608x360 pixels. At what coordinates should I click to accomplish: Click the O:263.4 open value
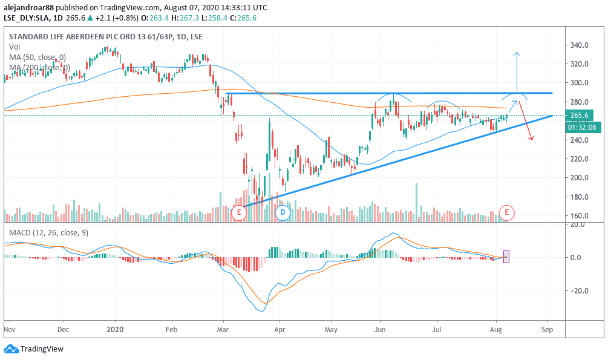click(x=155, y=18)
